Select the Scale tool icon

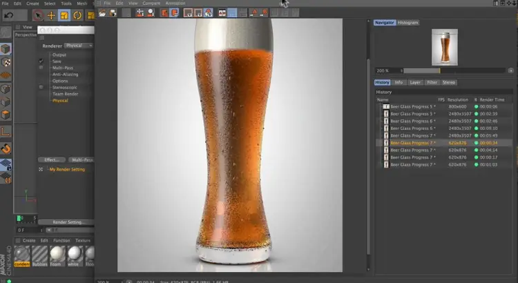point(64,15)
